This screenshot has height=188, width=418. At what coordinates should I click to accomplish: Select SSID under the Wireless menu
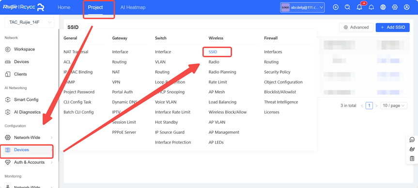[x=213, y=52]
